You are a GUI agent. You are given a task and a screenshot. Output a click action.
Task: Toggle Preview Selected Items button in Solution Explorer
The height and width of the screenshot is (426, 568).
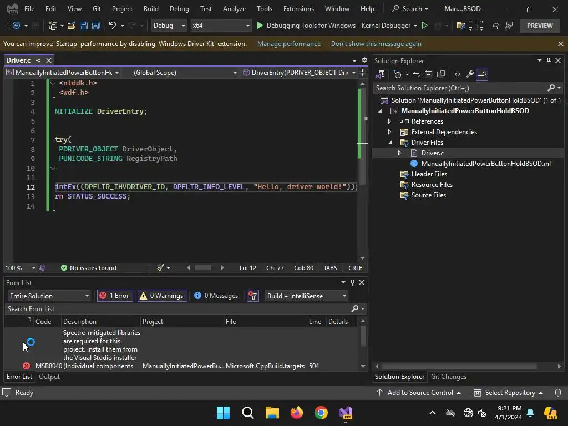[482, 75]
